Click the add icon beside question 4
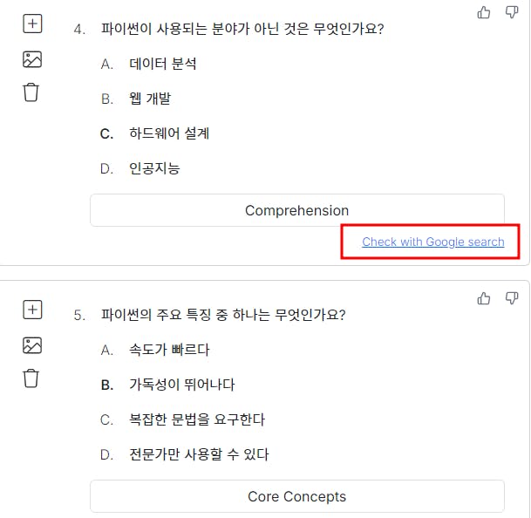Screen dimensions: 531x518 tap(31, 24)
